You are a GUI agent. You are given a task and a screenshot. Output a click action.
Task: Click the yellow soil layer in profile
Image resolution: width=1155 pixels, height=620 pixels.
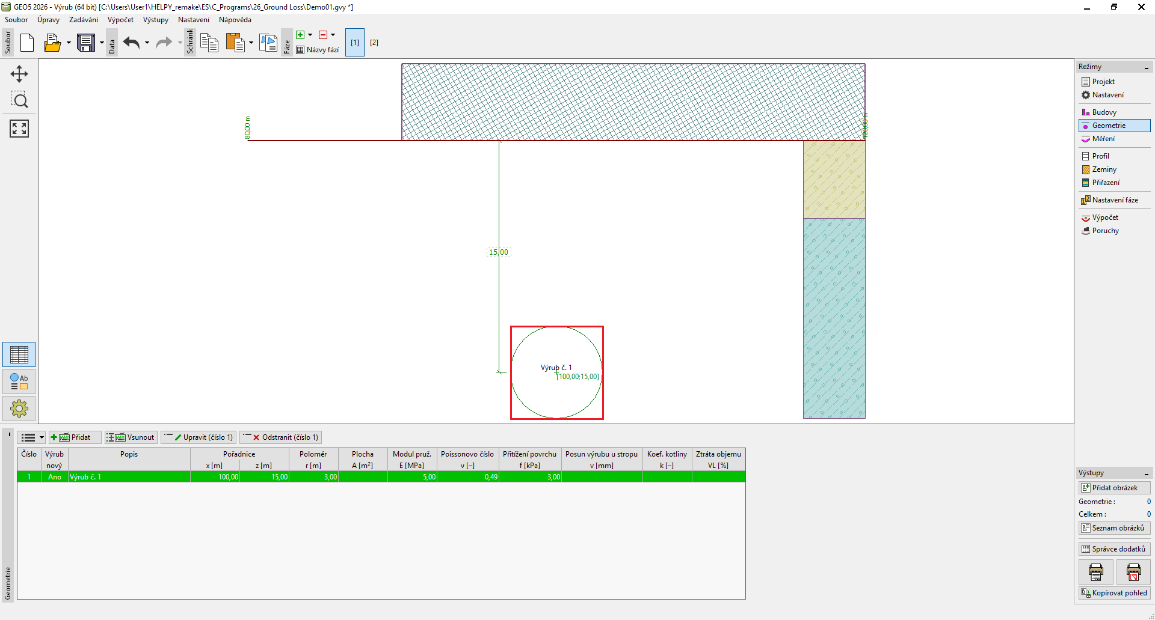pyautogui.click(x=834, y=180)
